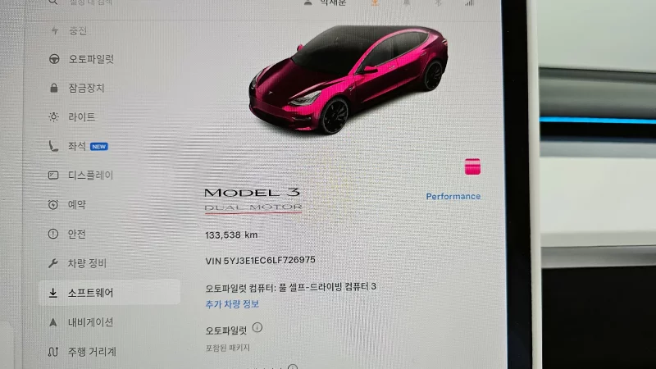656x369 pixels.
Task: Select the 디스플레이 screen icon
Action: [53, 175]
